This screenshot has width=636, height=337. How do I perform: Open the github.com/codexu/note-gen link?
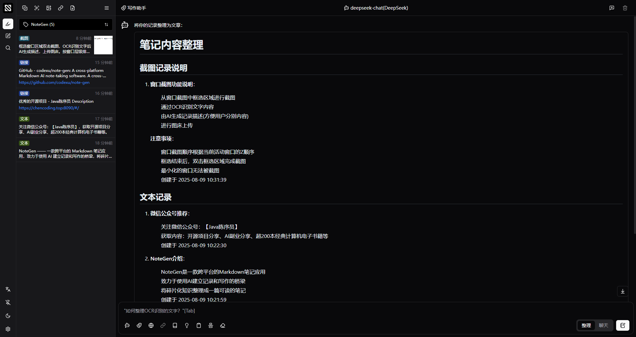coord(54,83)
